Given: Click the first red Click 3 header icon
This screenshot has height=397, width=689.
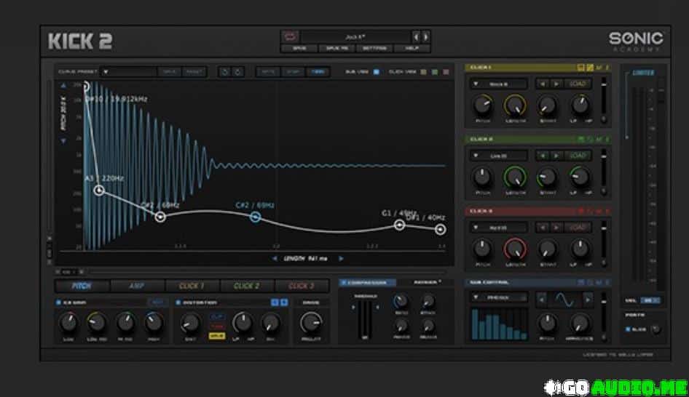Looking at the screenshot, I should 581,212.
